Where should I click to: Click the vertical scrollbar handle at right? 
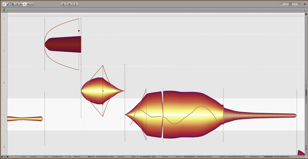click(306, 92)
